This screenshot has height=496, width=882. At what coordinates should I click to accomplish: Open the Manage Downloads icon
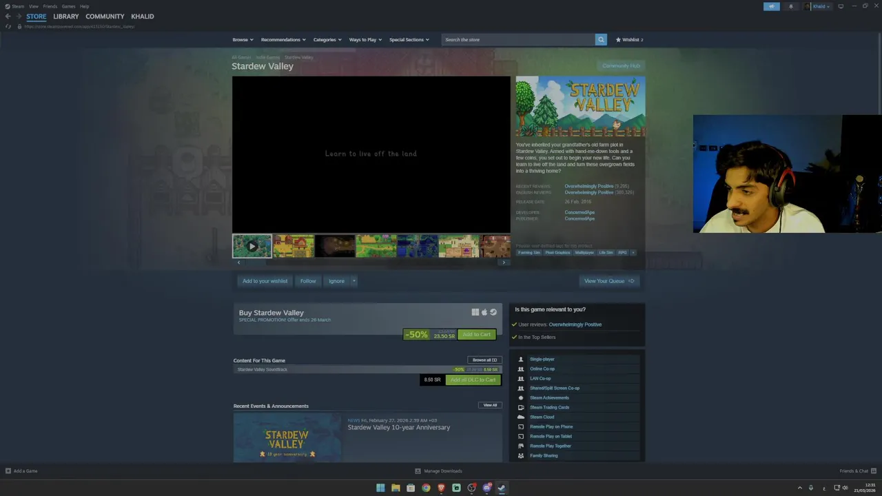pos(418,471)
